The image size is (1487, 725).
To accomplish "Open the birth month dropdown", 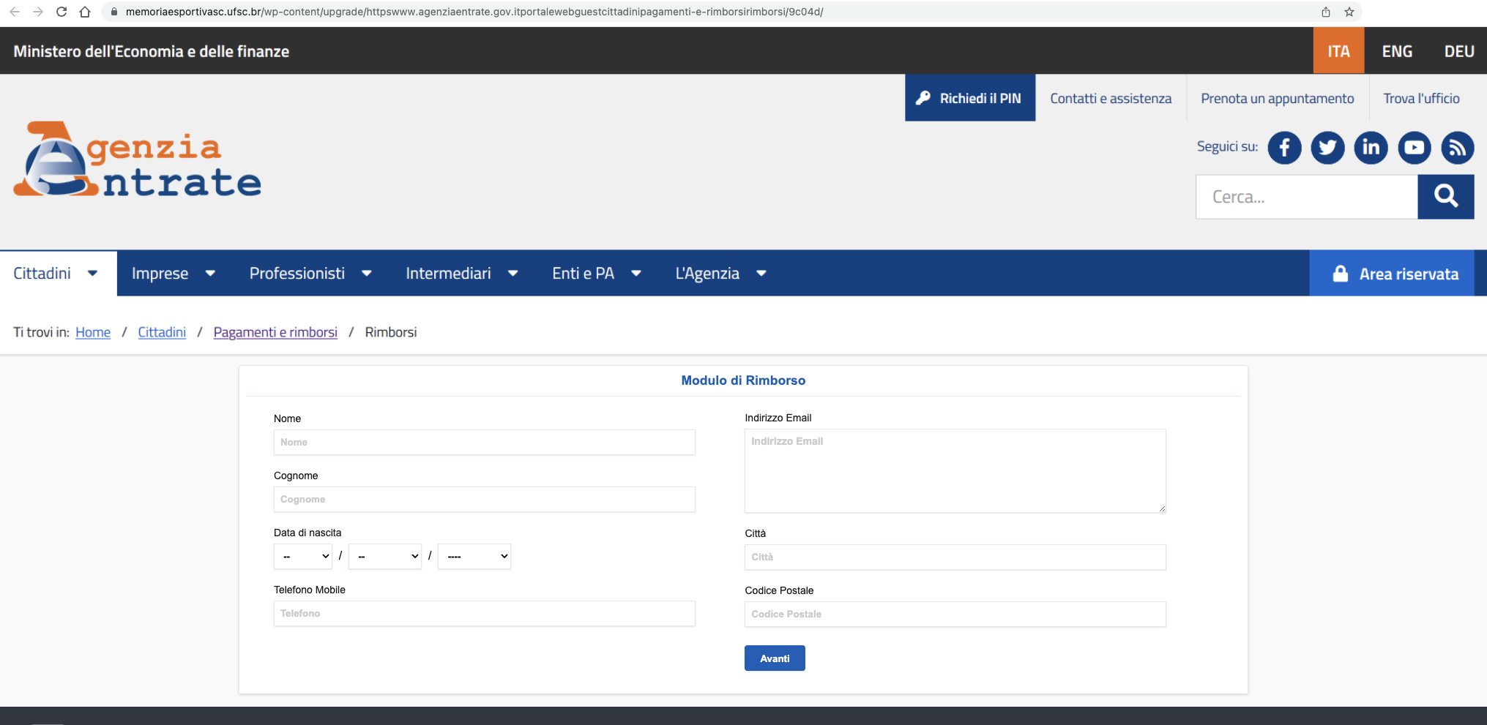I will coord(385,556).
